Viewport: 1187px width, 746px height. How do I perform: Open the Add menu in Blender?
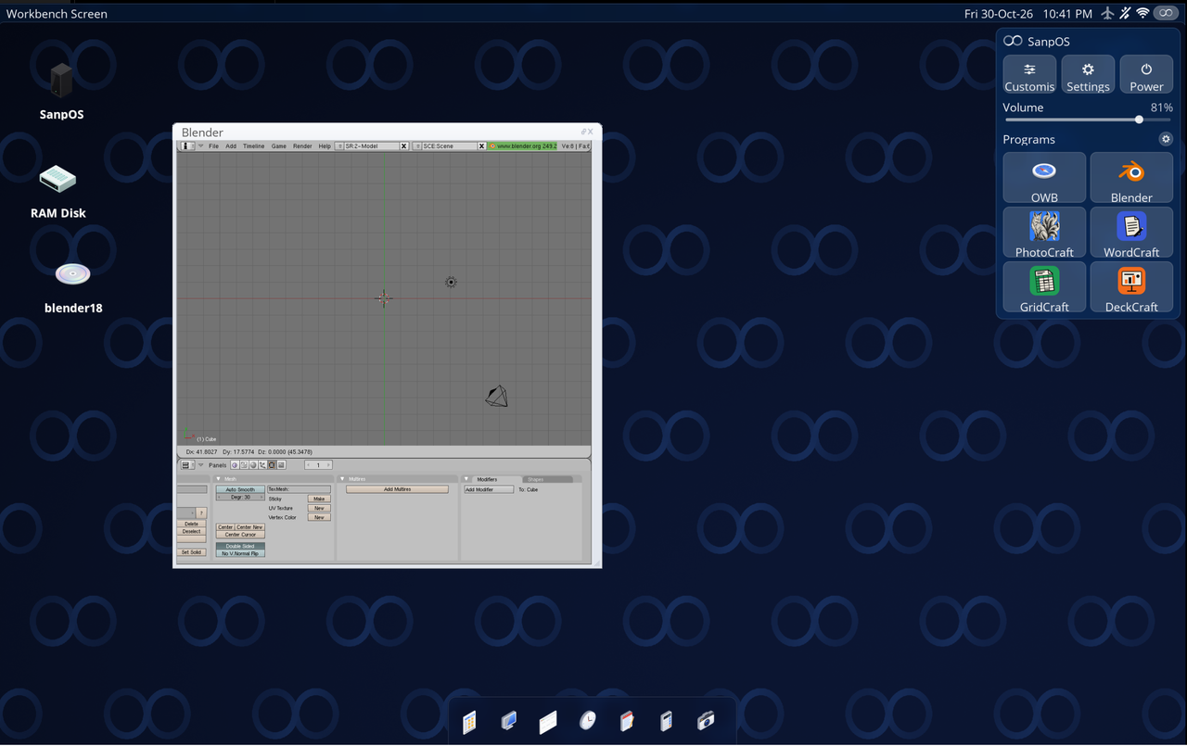point(231,146)
